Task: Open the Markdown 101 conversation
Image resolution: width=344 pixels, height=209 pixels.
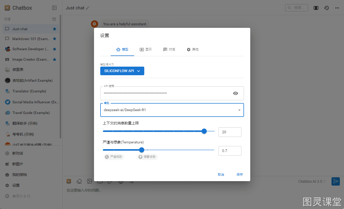Action: coord(31,39)
